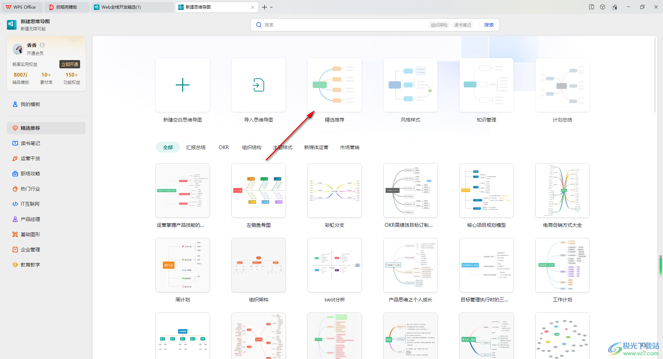Screen dimensions: 663x359
Task: Open IT互联网 sidebar category
Action: (46, 204)
